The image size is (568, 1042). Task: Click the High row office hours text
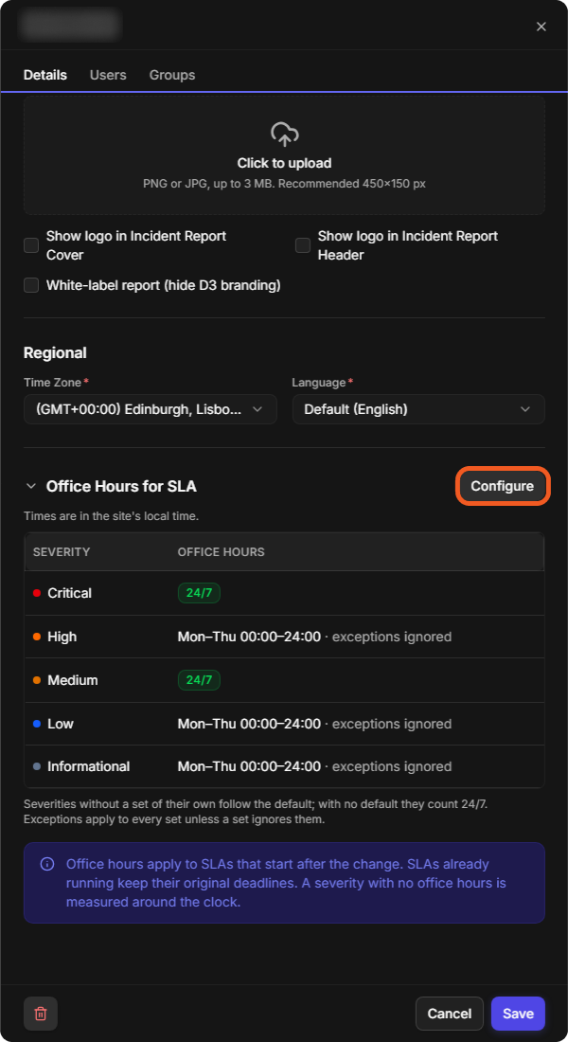pos(314,637)
